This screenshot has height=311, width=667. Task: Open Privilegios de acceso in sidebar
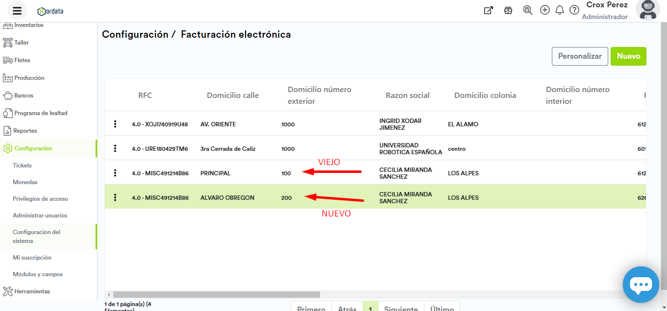click(40, 199)
